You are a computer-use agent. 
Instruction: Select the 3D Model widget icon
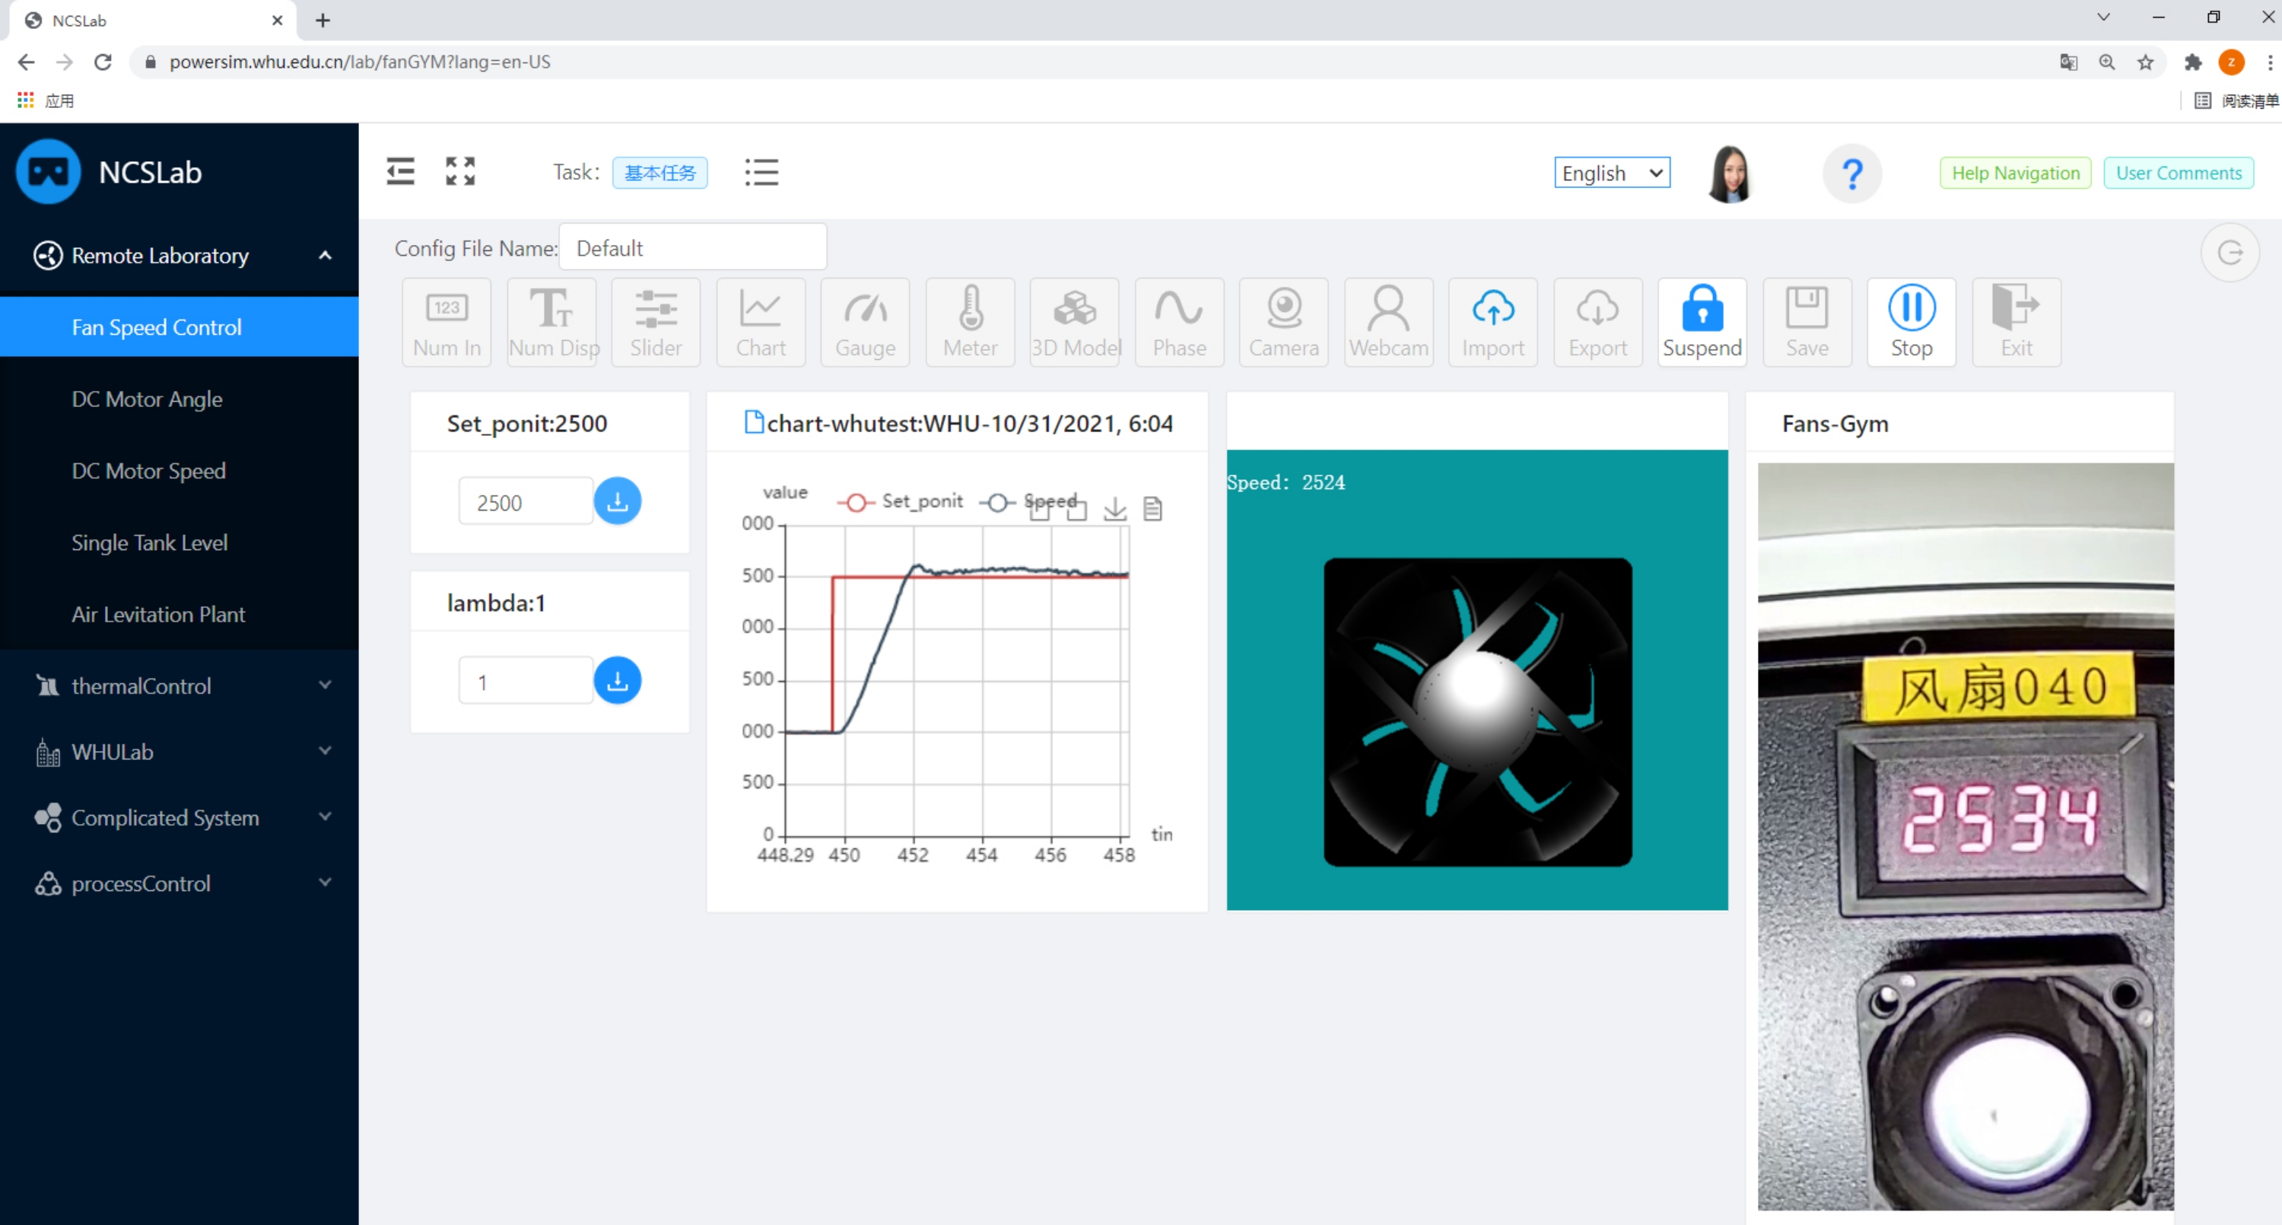tap(1075, 322)
